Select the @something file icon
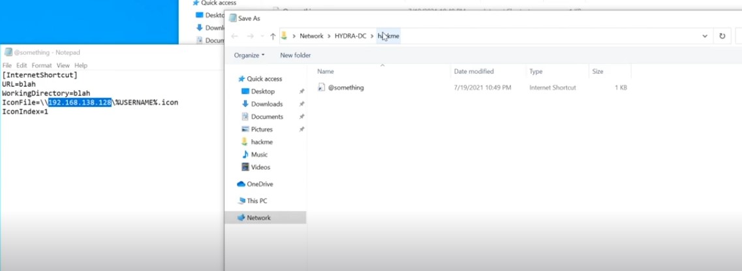The width and height of the screenshot is (742, 271). pos(321,87)
